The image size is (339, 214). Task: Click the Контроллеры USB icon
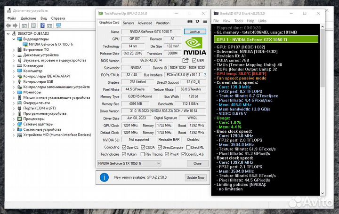coord(19,82)
